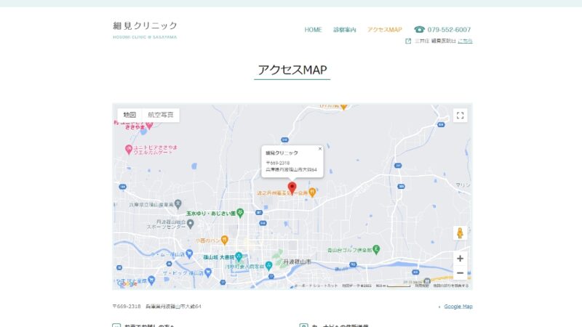Click the キーボード ショートカット button on map footer
582x327 pixels.
(x=316, y=286)
